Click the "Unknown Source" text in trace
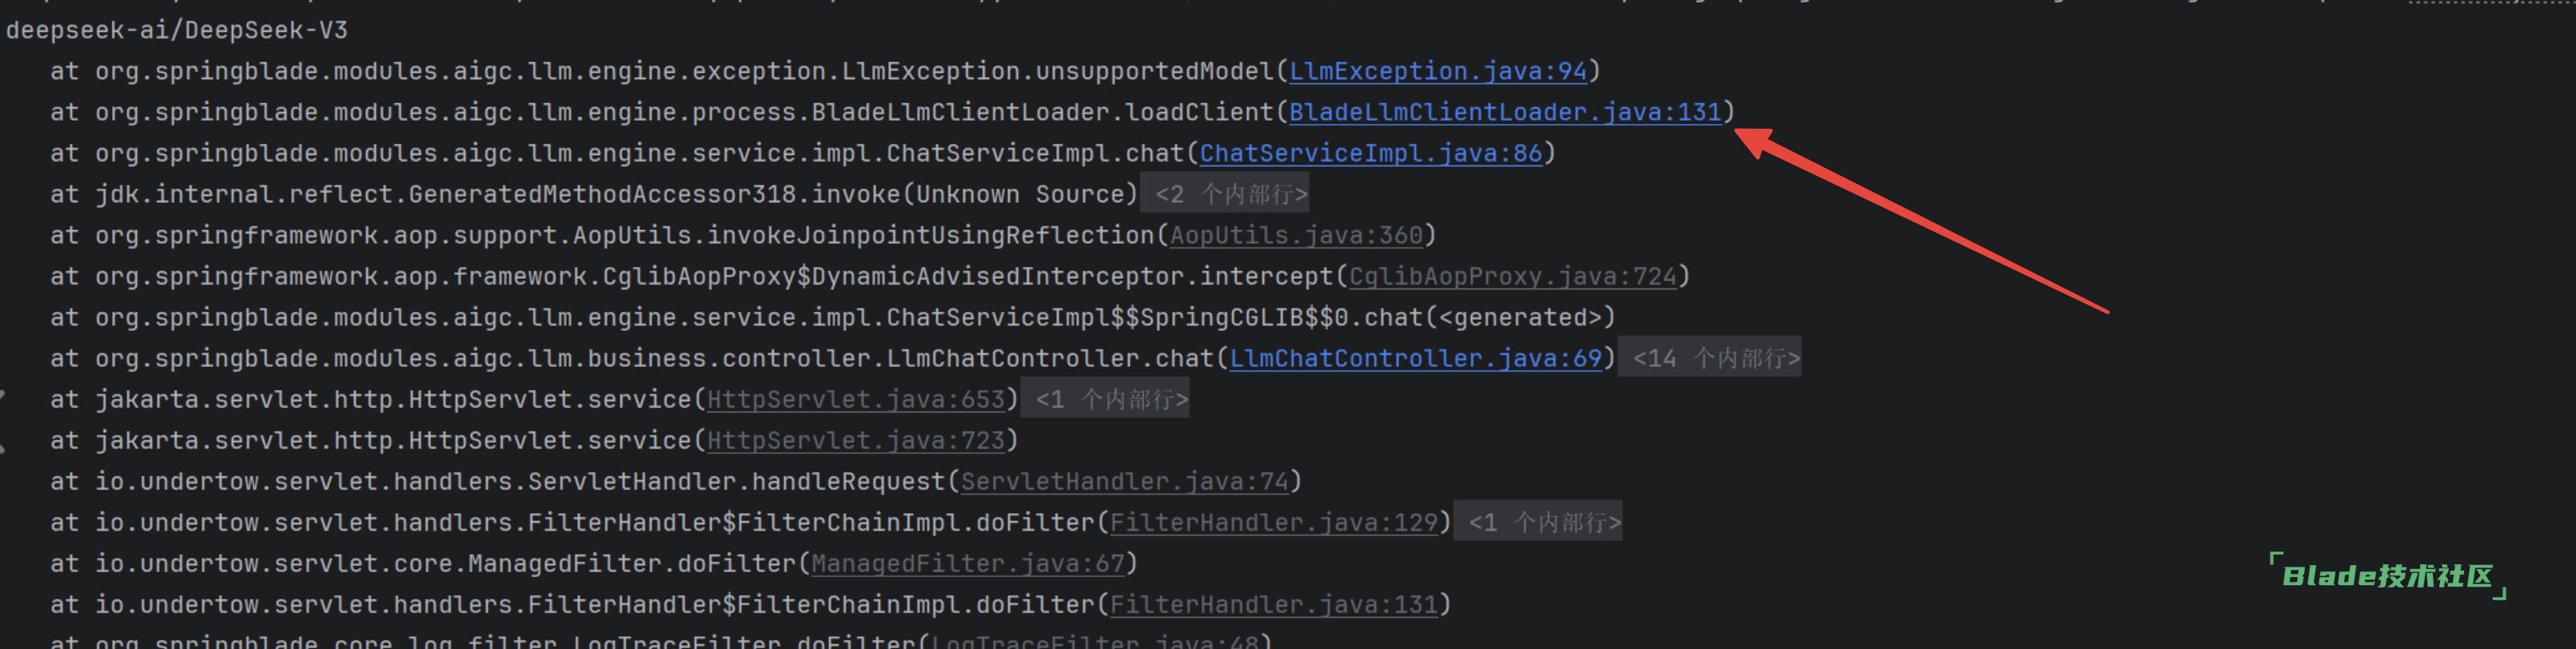 point(1020,194)
